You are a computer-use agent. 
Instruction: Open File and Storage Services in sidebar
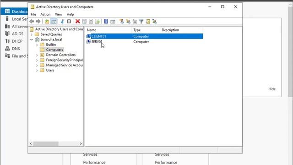tap(20, 56)
